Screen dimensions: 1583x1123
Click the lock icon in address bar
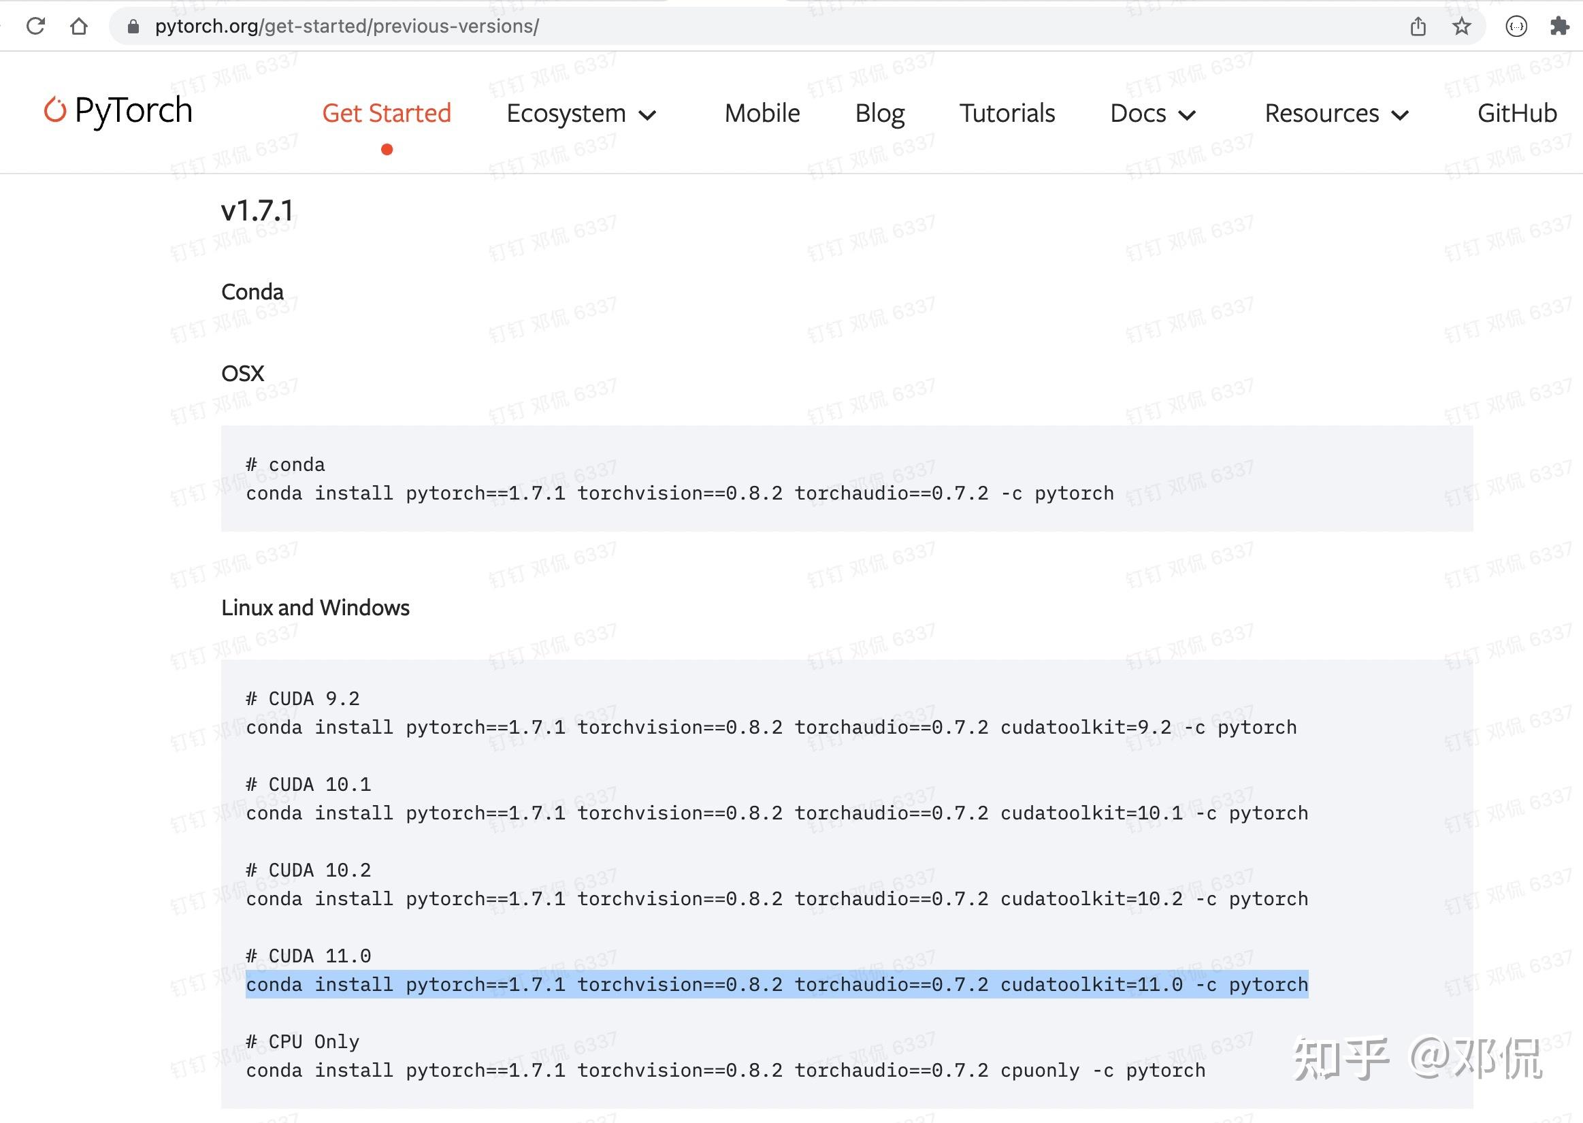pos(134,27)
